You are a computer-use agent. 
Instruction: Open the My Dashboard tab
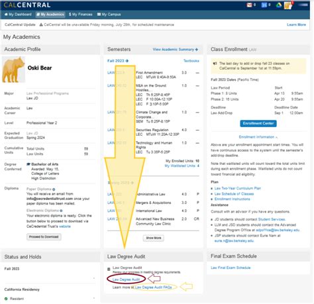click(18, 15)
